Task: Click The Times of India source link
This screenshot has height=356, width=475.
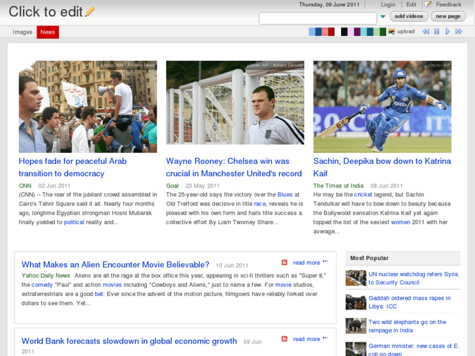Action: tap(338, 186)
